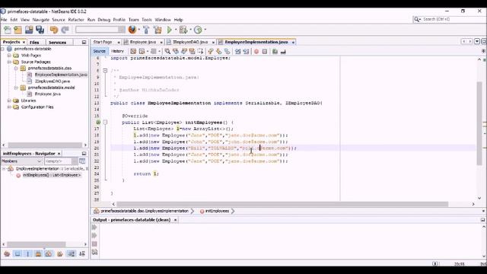Open the Debug menu
The image size is (487, 274).
[104, 20]
